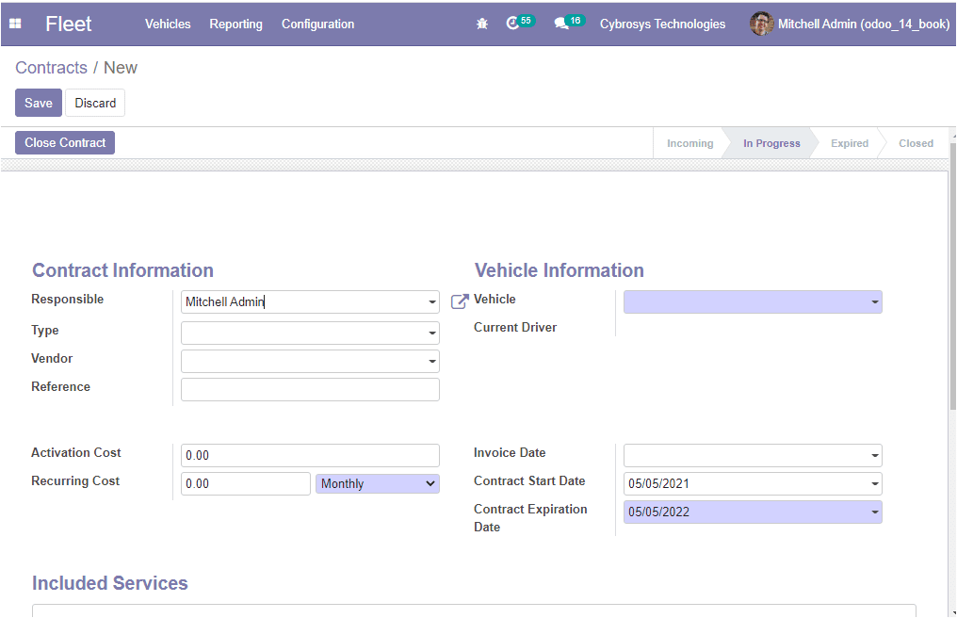
Task: Click the Reference input field
Action: click(310, 390)
